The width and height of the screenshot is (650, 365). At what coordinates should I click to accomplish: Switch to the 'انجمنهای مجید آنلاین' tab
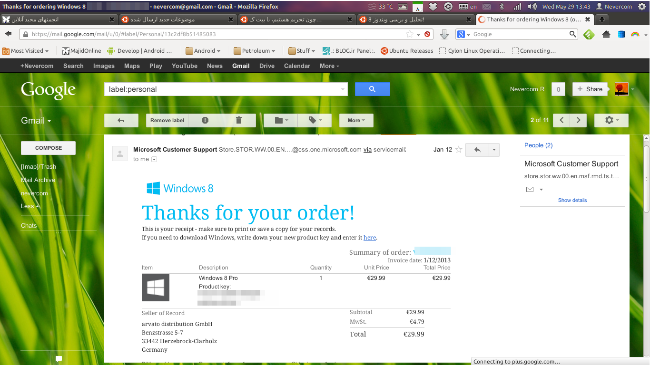pyautogui.click(x=59, y=19)
